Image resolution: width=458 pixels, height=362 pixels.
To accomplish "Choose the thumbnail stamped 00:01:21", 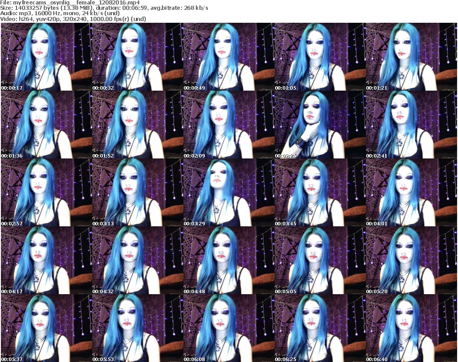I will (411, 57).
